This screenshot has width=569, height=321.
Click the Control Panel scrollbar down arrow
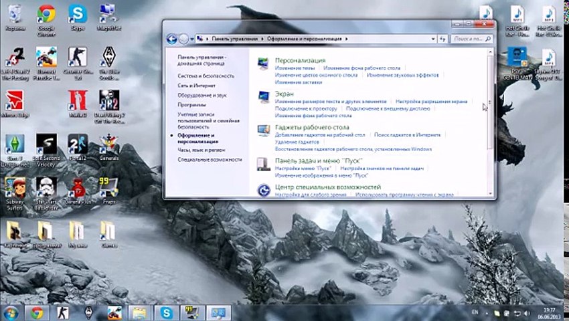coord(490,194)
